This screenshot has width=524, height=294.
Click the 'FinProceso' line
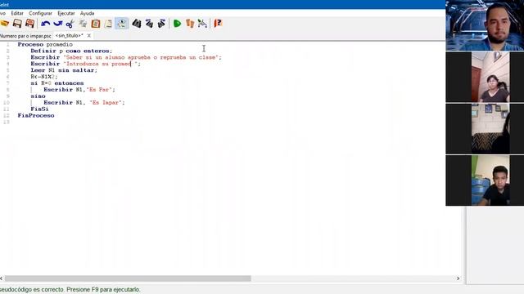(36, 116)
